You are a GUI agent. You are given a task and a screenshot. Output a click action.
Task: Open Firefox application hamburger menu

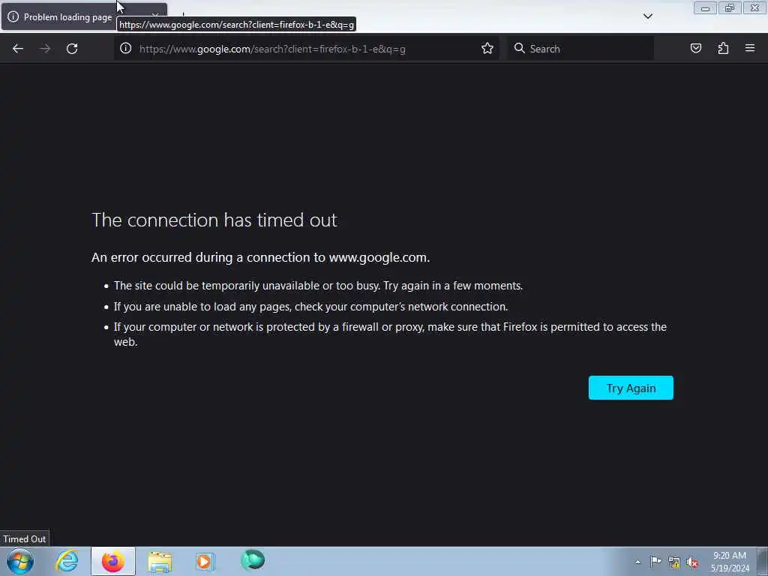750,48
